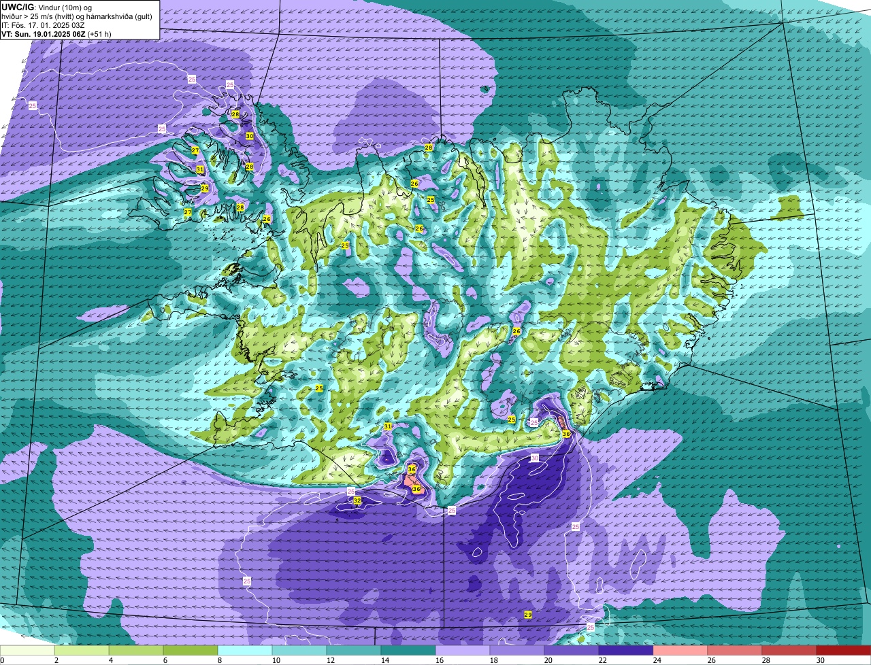Click the yellow "30" gust label in the Westfjords
871x665 pixels.
pyautogui.click(x=250, y=136)
